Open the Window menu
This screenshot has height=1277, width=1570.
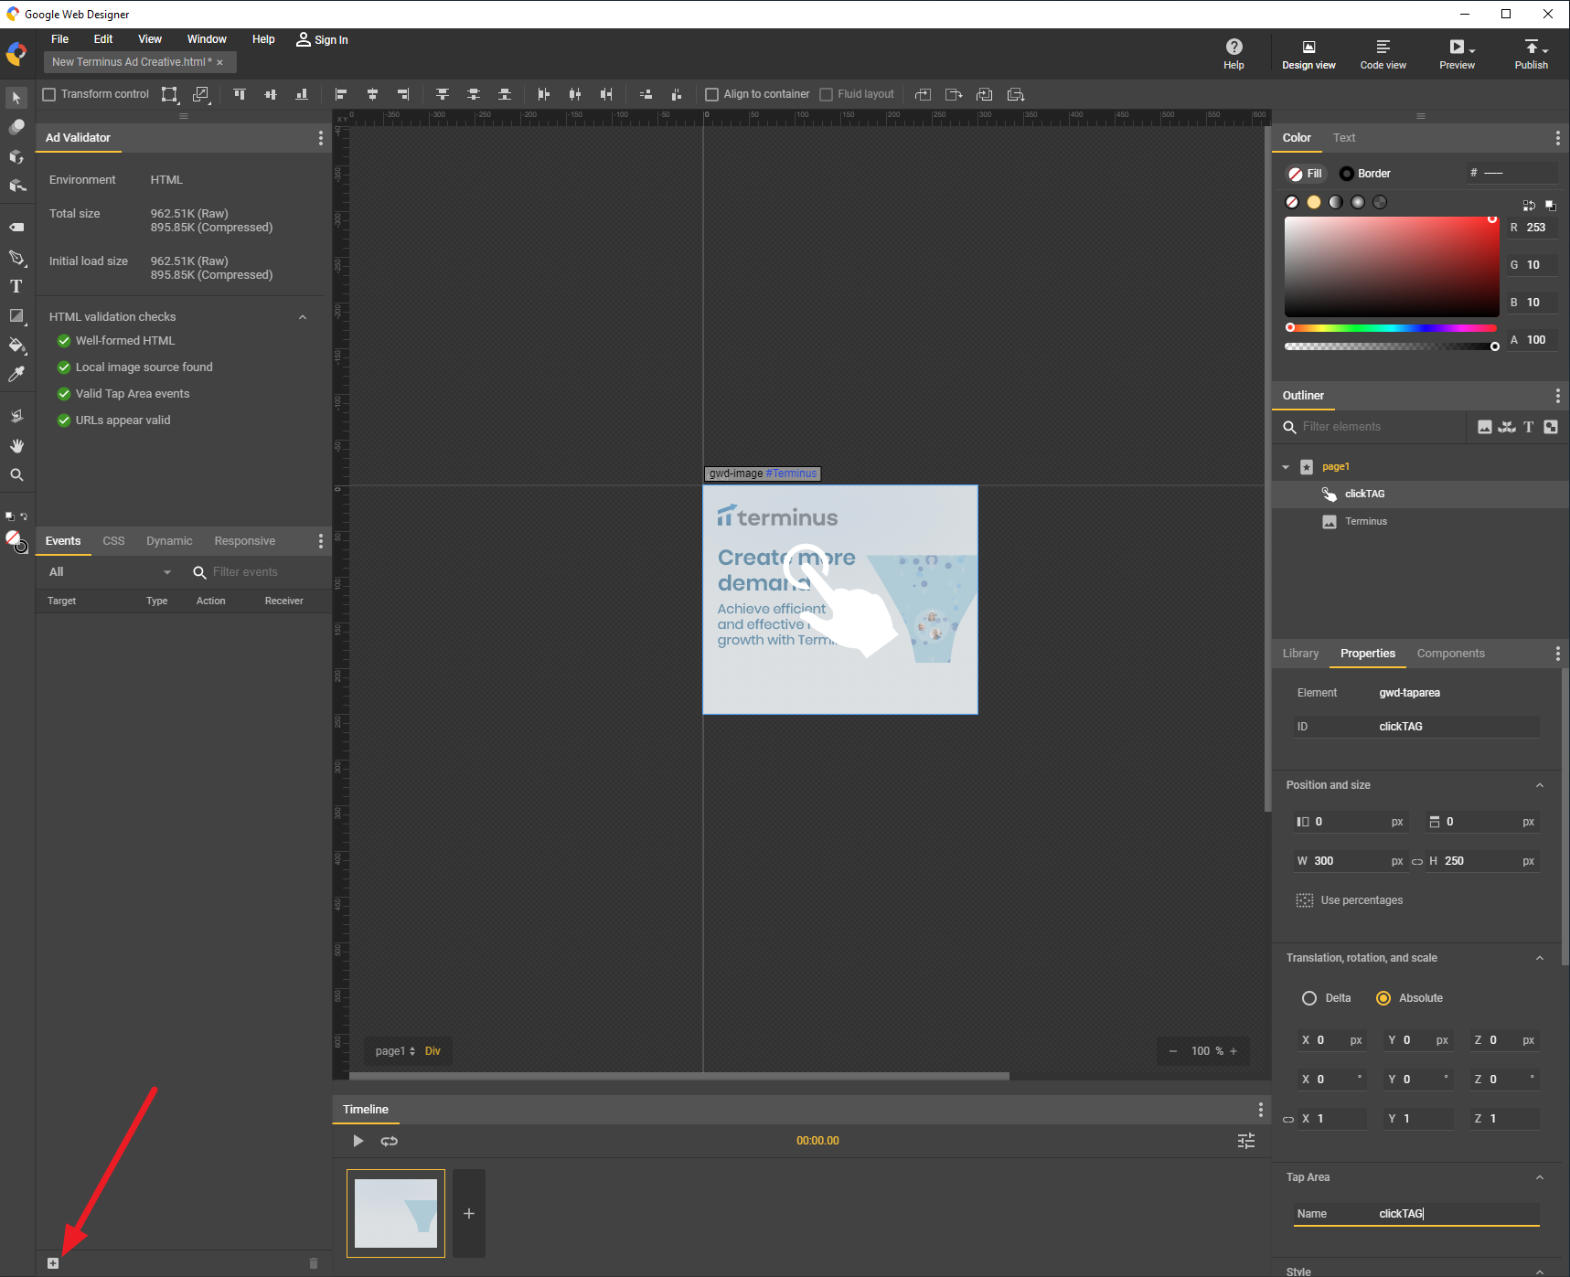pos(207,39)
